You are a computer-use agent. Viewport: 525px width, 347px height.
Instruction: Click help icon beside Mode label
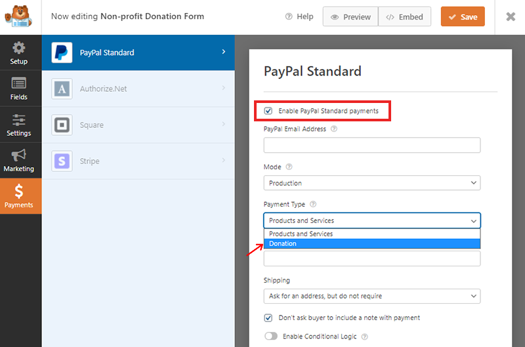289,167
